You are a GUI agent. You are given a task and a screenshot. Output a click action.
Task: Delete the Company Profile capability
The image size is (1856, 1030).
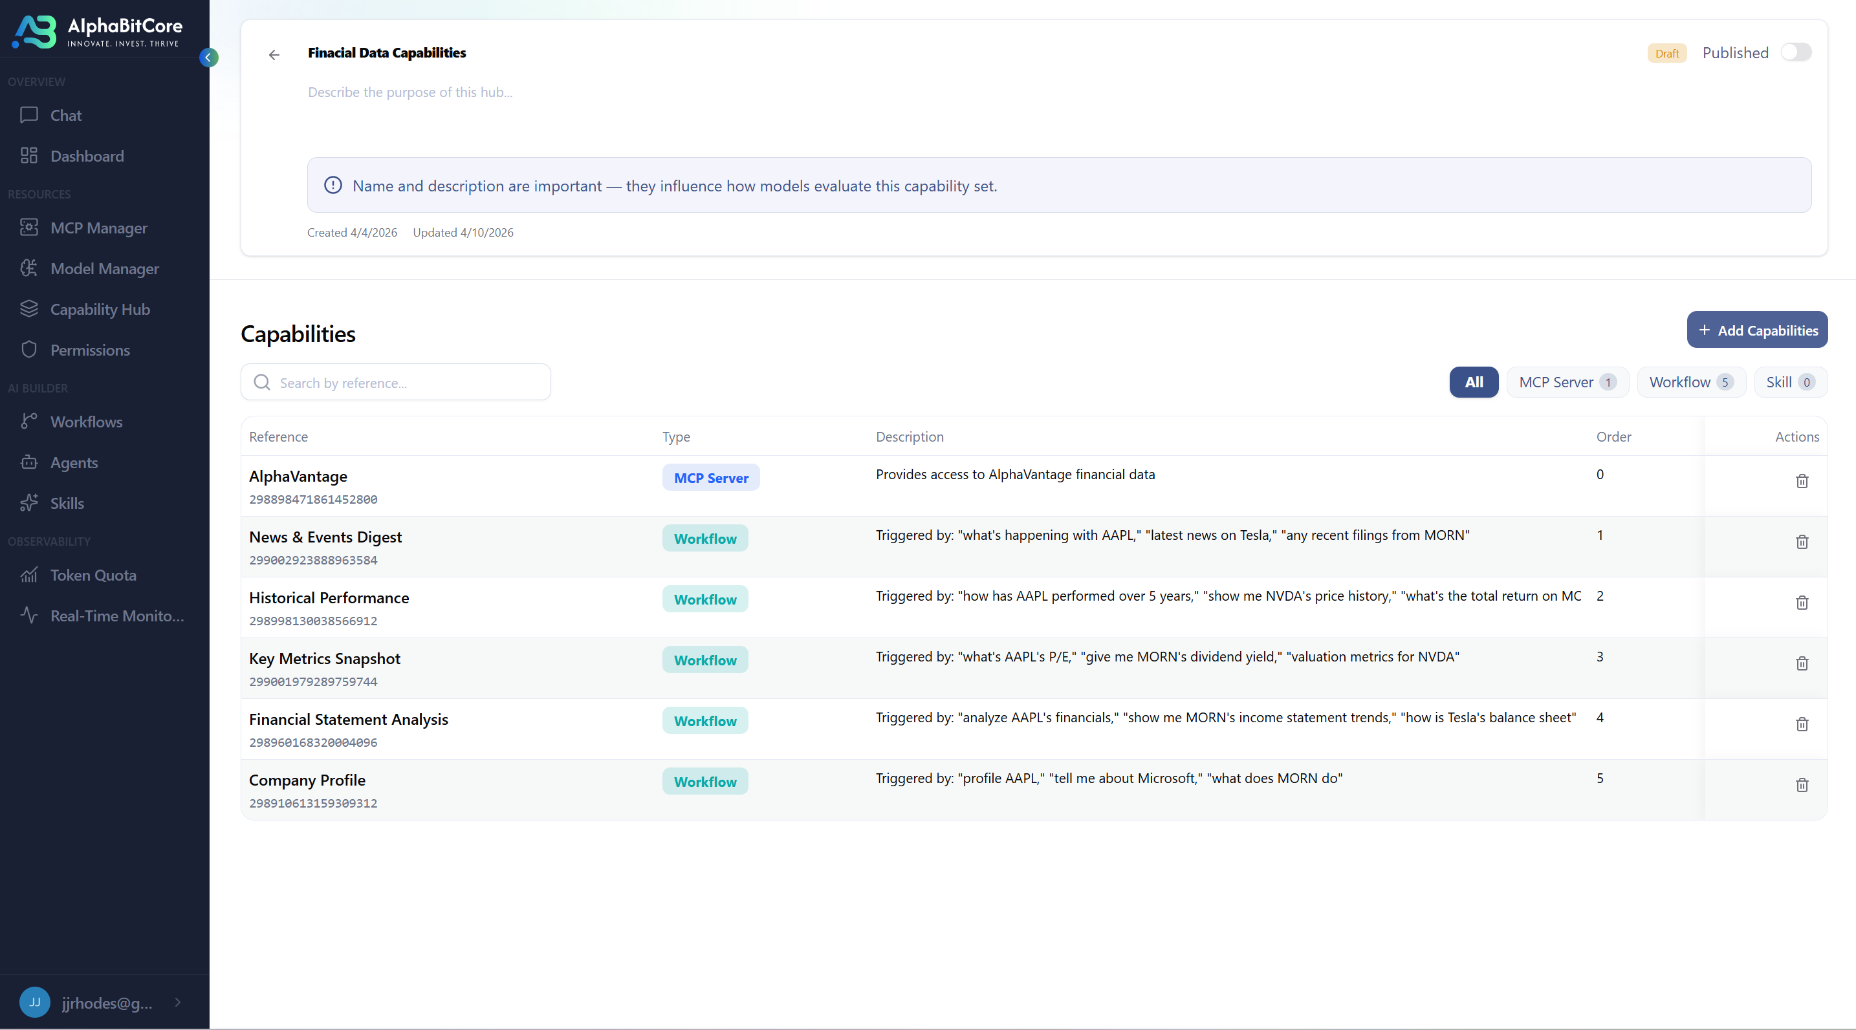[1802, 786]
